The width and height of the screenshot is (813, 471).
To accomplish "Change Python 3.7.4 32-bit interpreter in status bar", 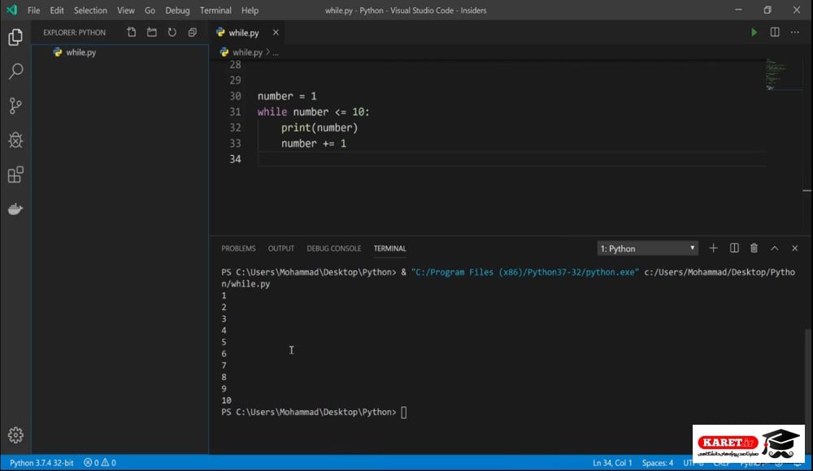I will click(41, 463).
